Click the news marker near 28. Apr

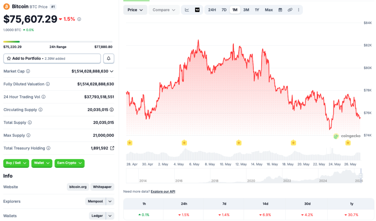point(130,143)
